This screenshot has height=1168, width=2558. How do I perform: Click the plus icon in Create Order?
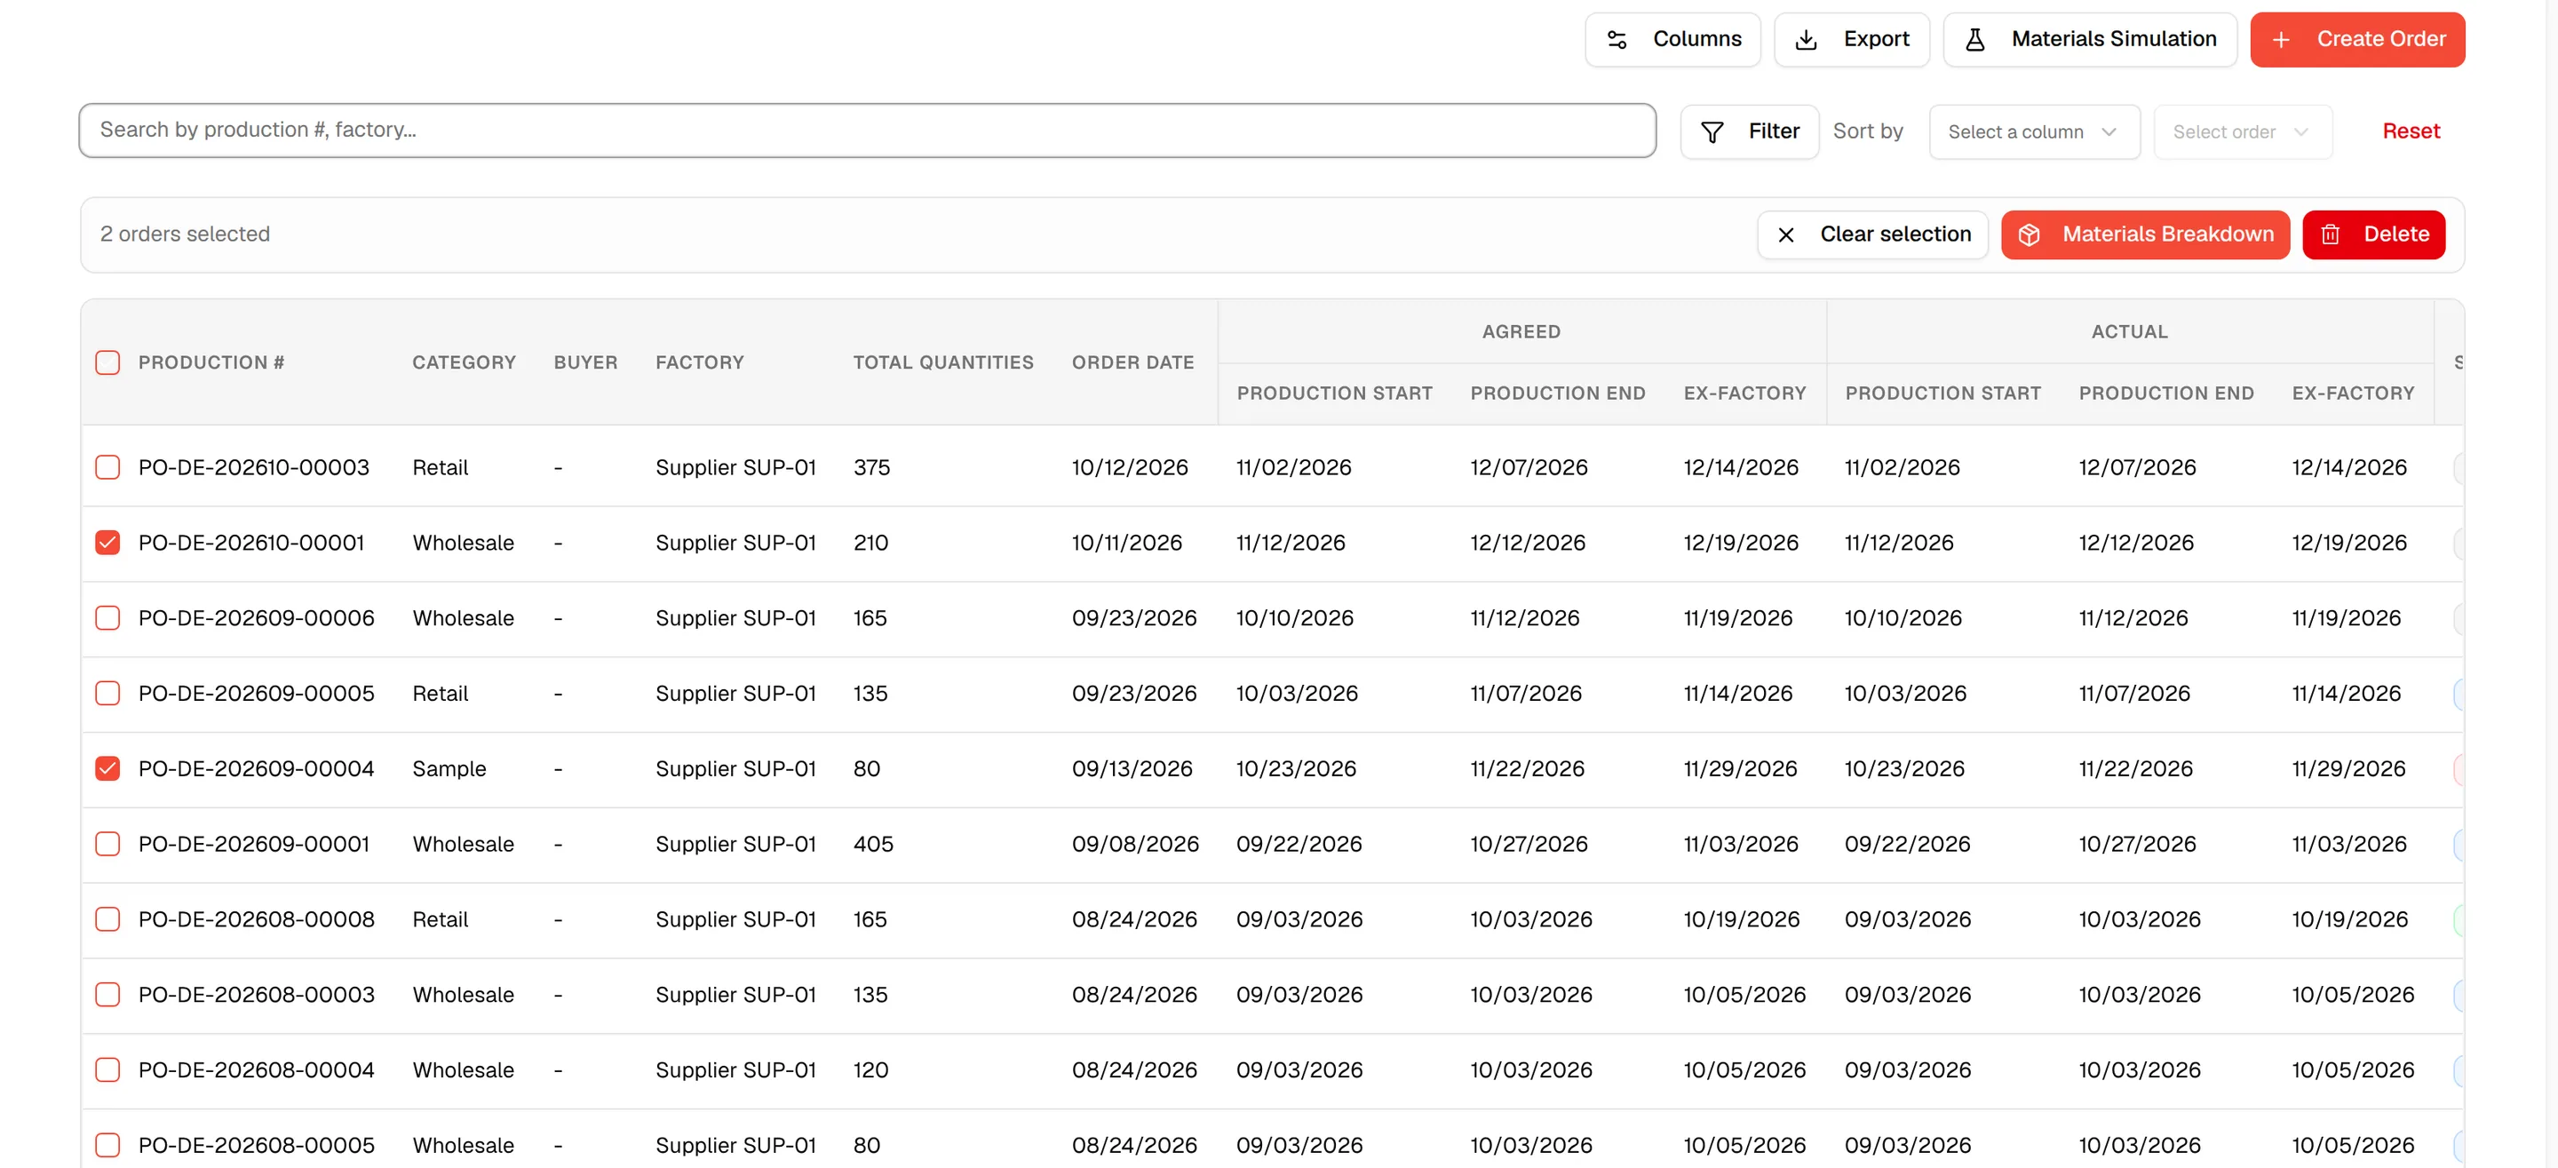coord(2281,40)
